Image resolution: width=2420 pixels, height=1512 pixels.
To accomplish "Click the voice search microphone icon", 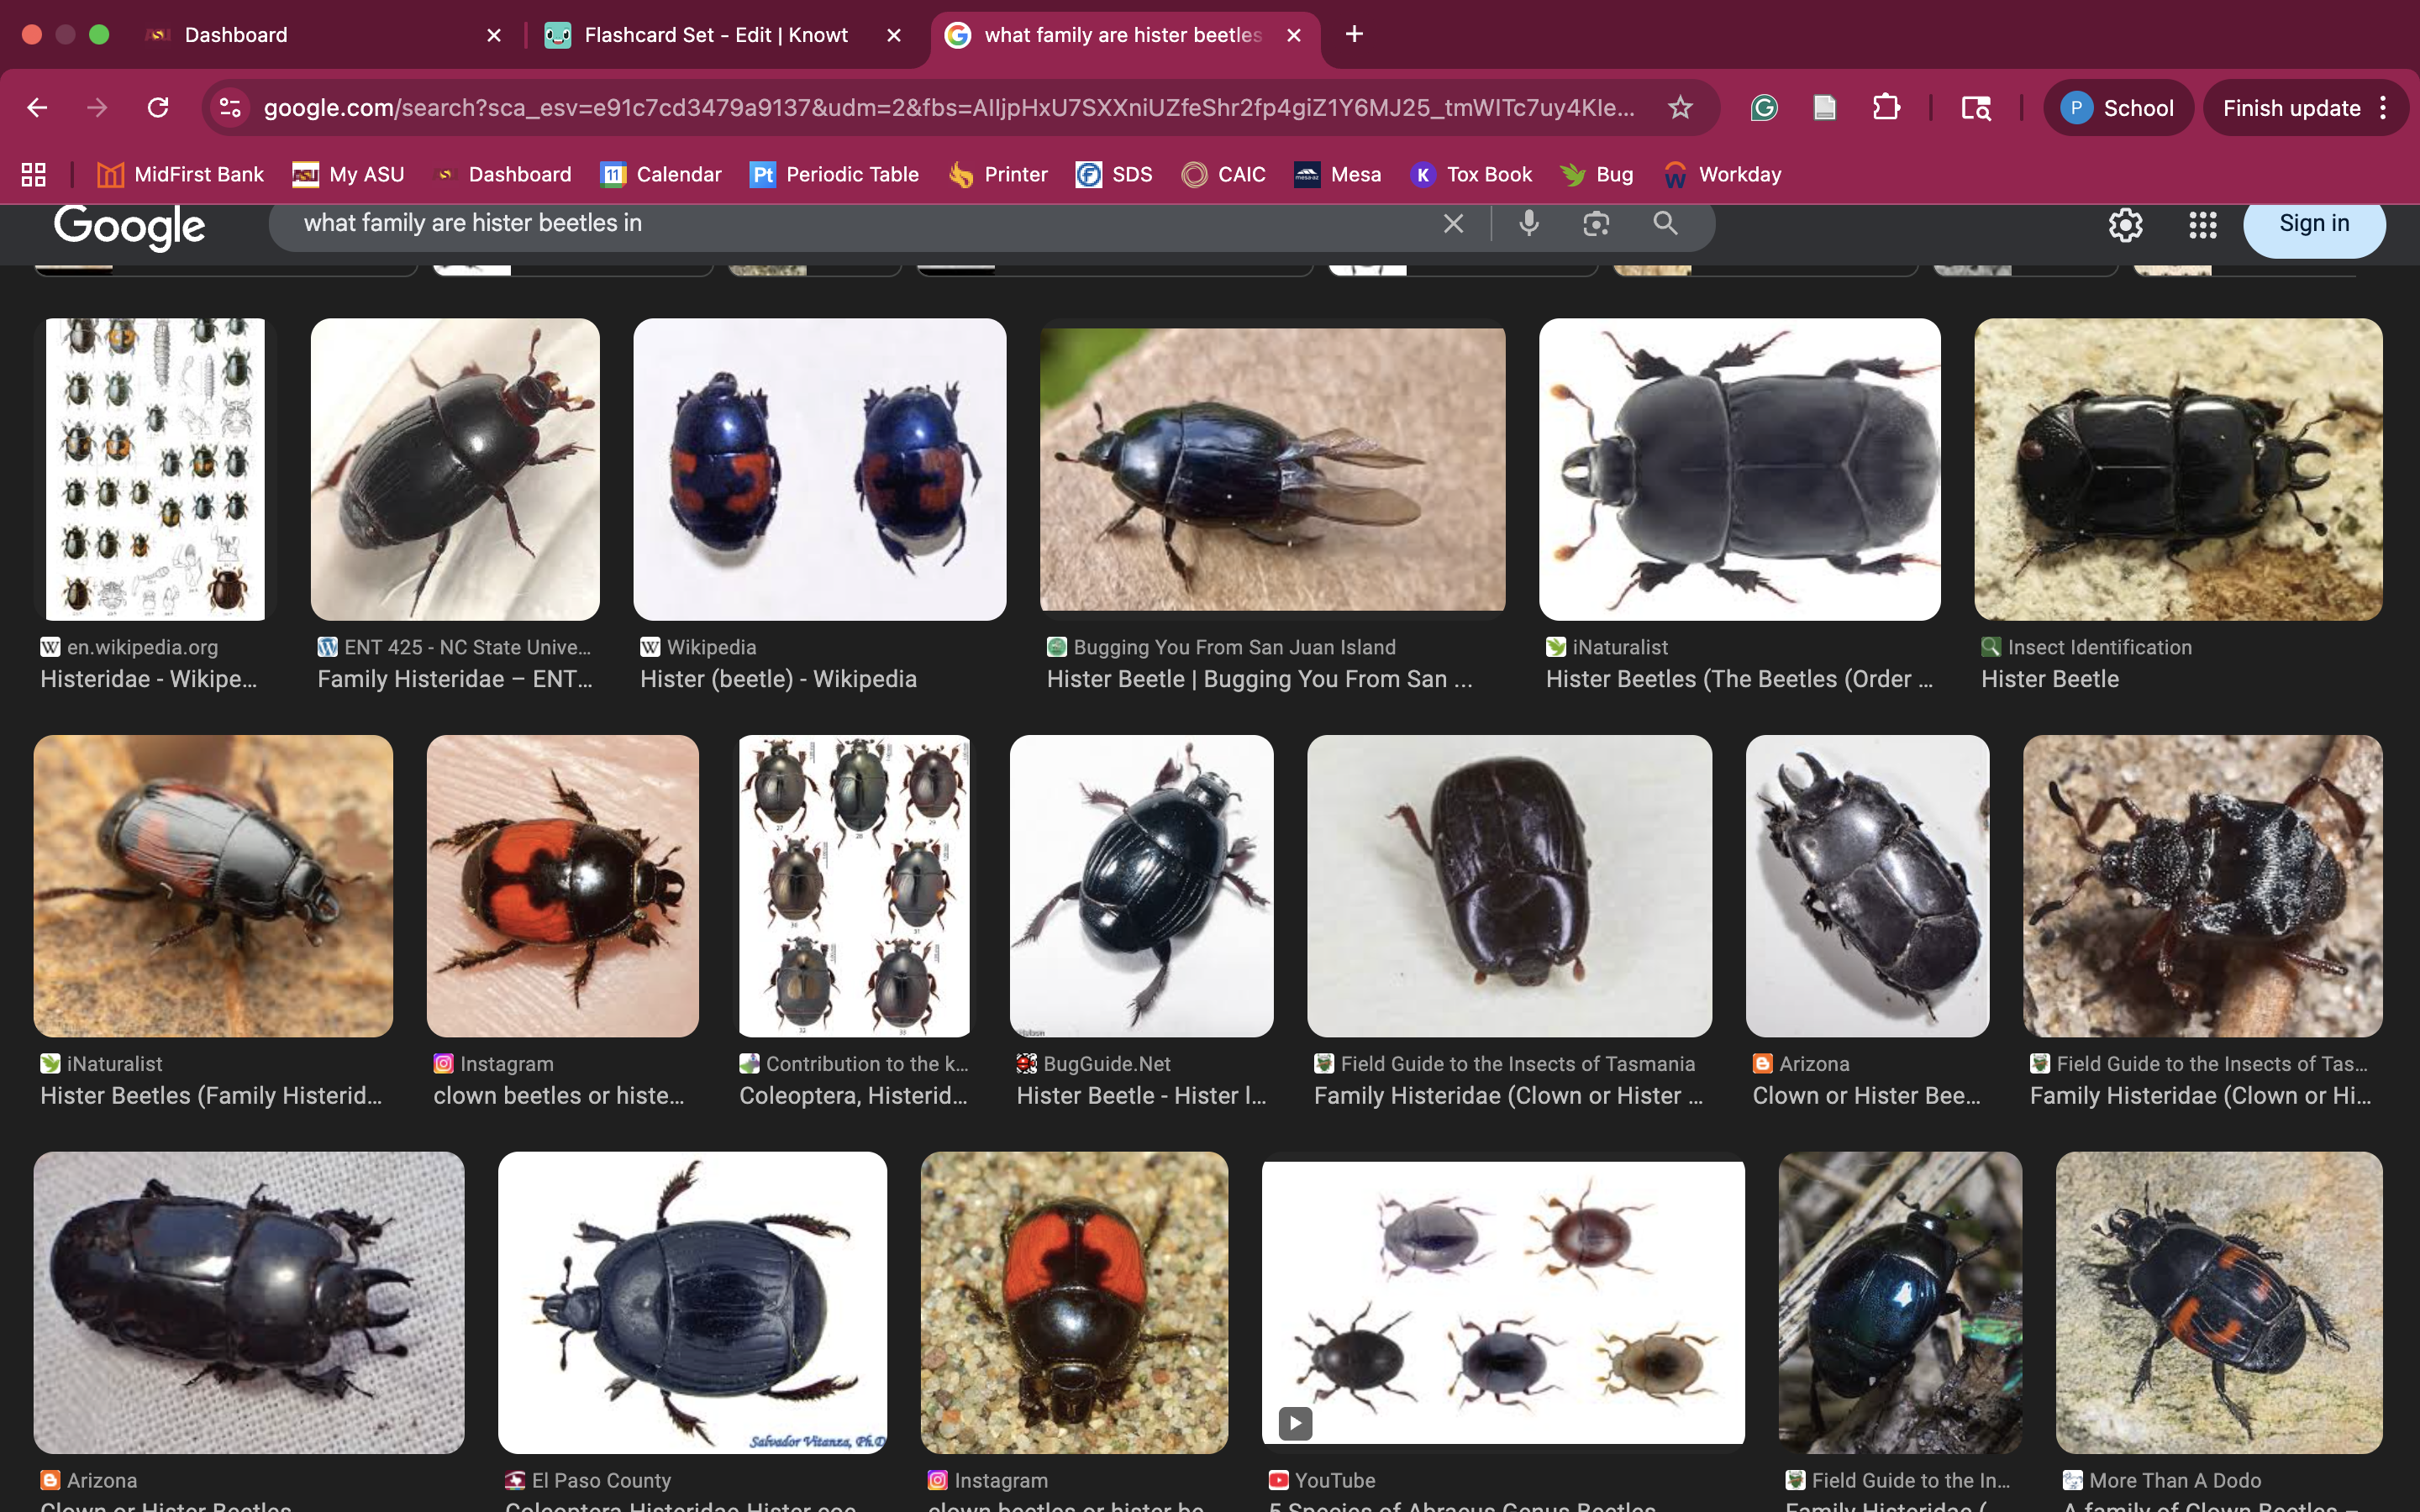I will 1528,223.
